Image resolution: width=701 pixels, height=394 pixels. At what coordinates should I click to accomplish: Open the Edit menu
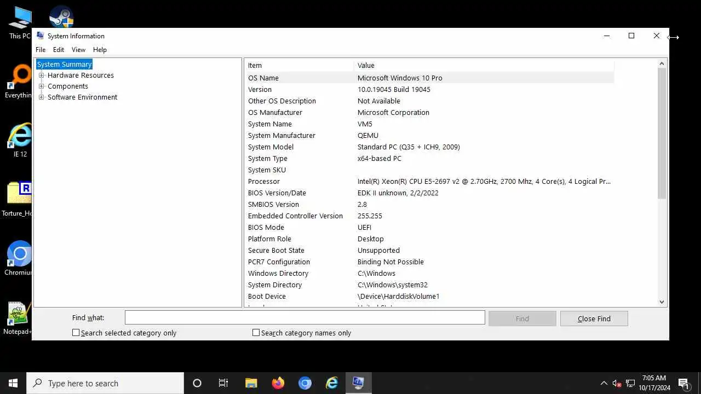59,49
